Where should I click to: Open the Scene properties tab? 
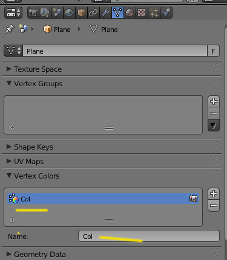pyautogui.click(x=57, y=13)
